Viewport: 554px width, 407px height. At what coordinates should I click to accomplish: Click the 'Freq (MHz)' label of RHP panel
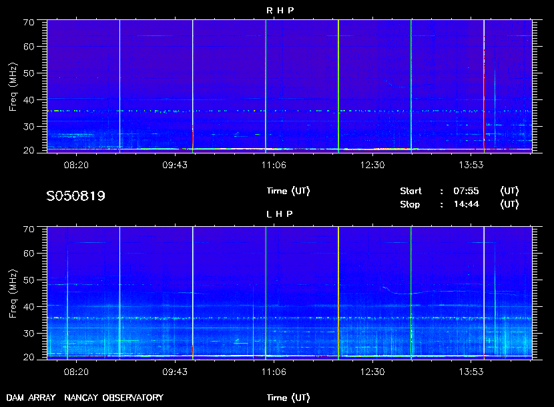13,87
